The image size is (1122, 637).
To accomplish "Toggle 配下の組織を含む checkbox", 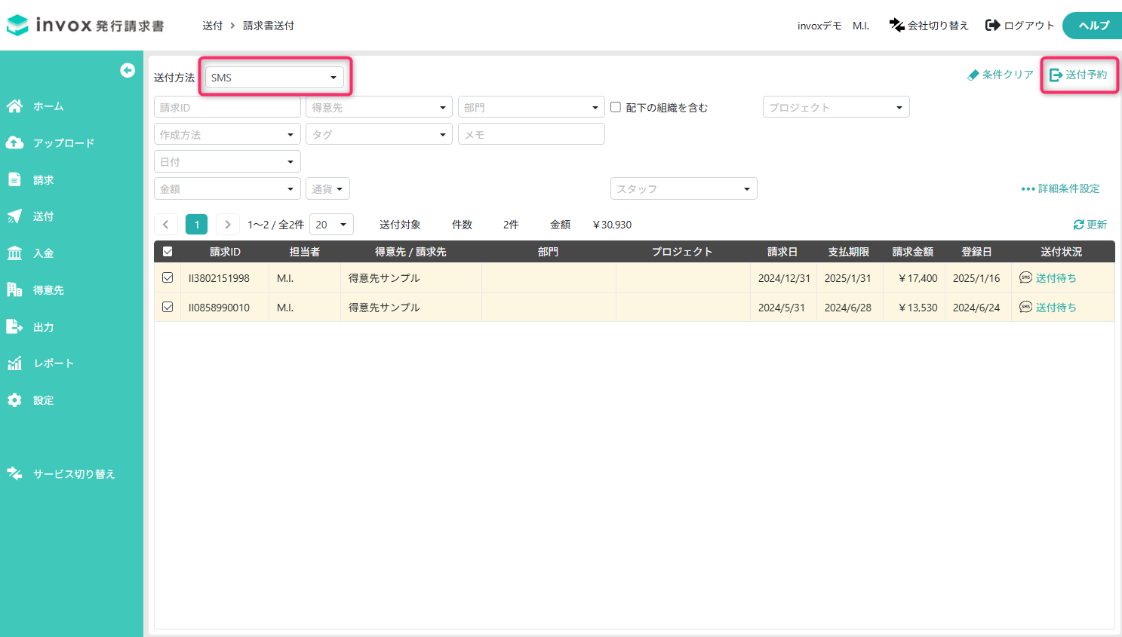I will click(x=616, y=107).
